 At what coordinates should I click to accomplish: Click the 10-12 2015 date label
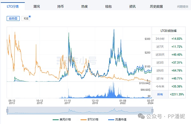click(x=39, y=102)
